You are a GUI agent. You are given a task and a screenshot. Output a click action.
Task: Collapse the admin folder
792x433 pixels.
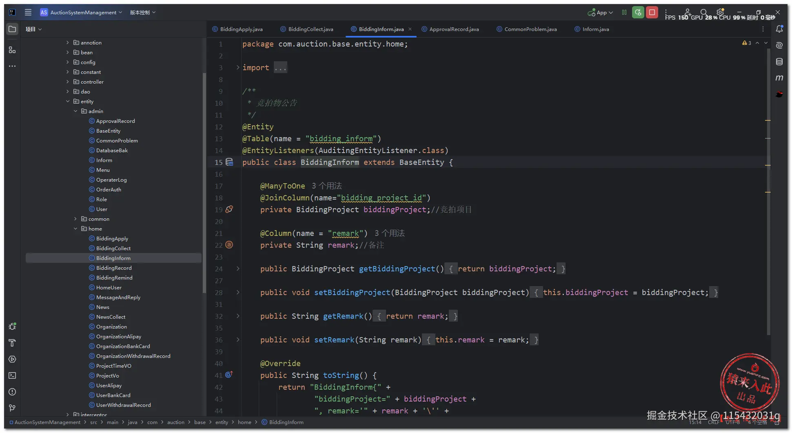(75, 111)
